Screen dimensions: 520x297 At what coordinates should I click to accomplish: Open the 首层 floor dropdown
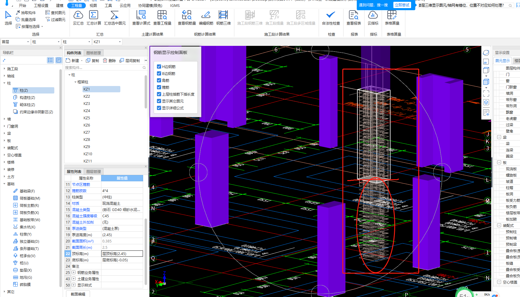coord(15,42)
